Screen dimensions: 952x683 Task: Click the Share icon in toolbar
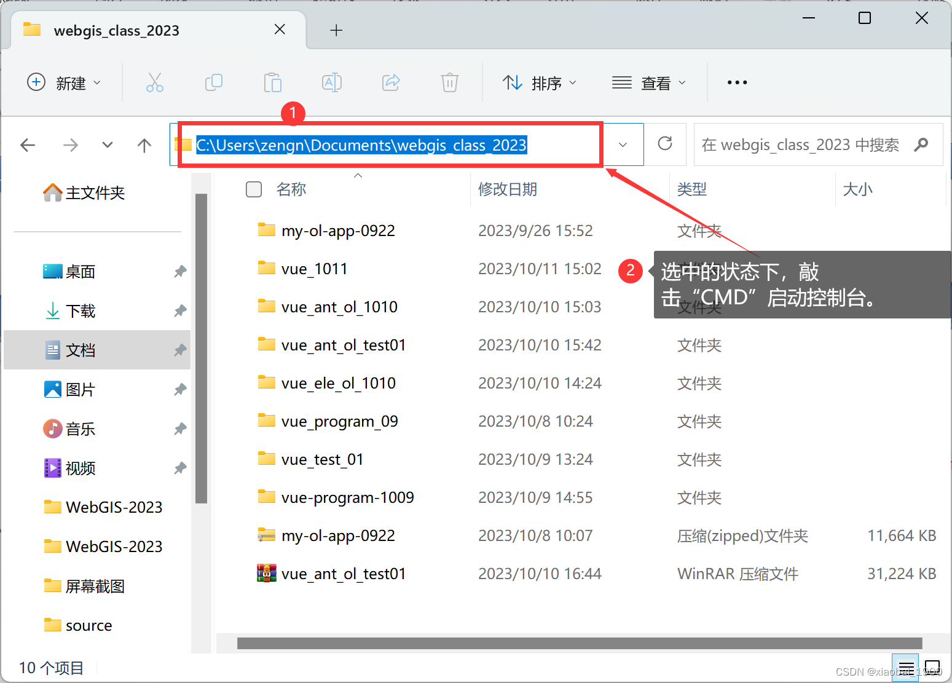[x=391, y=82]
